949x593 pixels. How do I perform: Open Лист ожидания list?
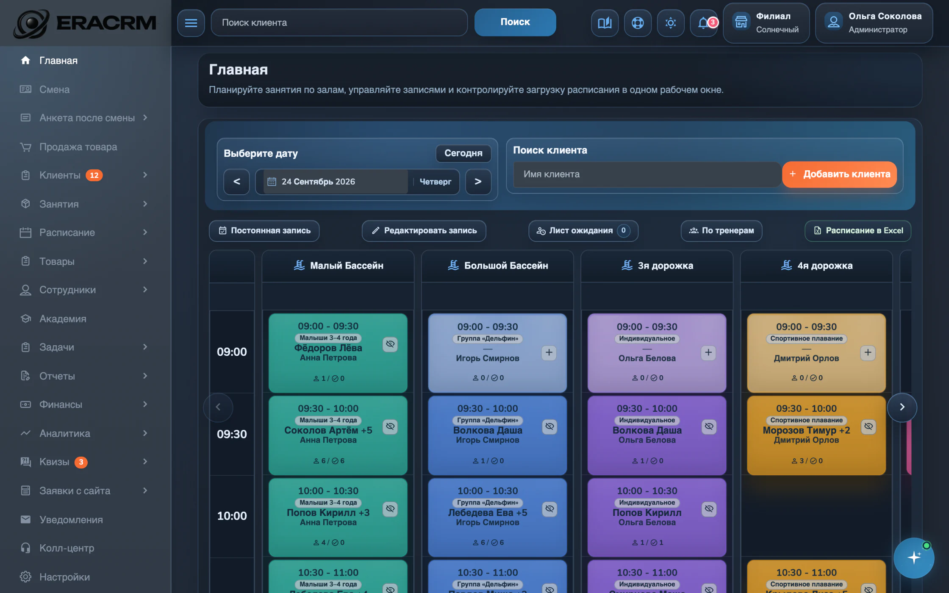(583, 230)
